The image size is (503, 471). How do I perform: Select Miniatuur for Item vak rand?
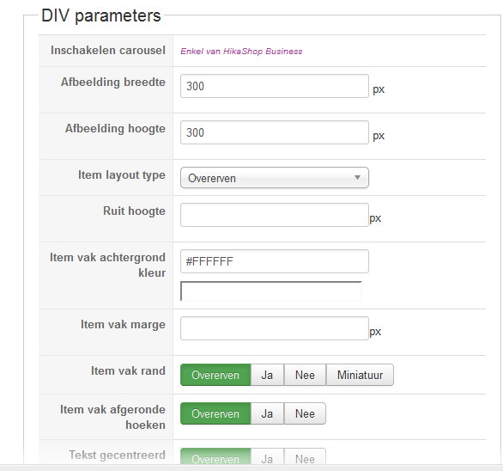point(360,375)
